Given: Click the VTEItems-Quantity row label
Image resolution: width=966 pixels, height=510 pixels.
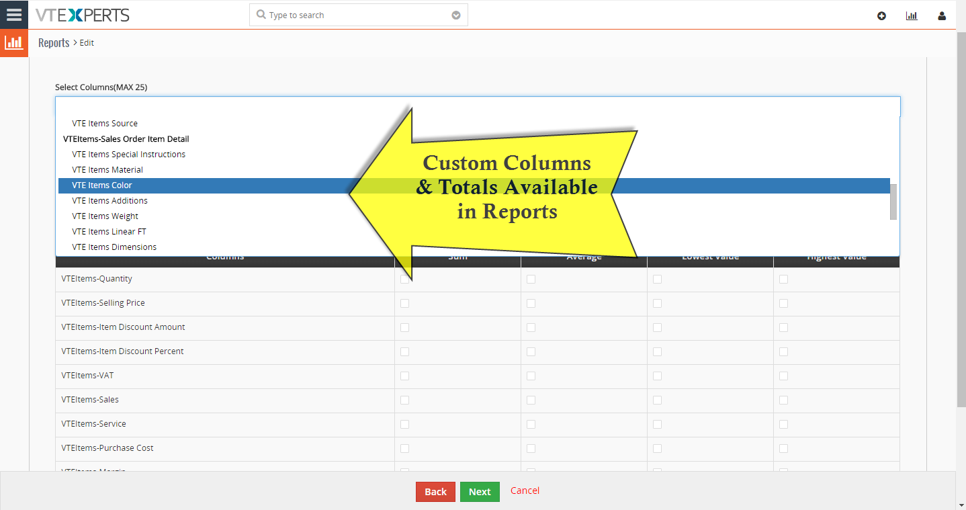Looking at the screenshot, I should coord(97,279).
